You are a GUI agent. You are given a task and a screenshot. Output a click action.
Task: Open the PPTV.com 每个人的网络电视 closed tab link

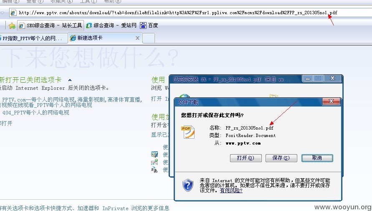click(x=70, y=102)
